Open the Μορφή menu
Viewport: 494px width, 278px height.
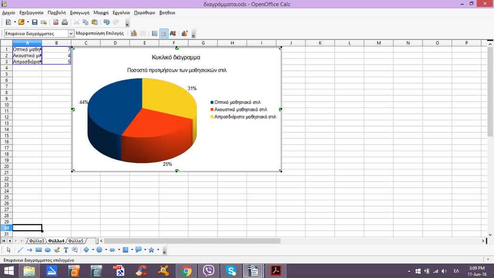[101, 13]
